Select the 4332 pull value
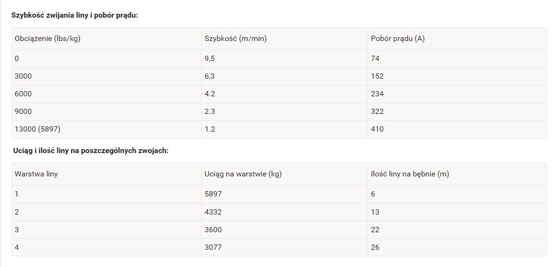Image resolution: width=554 pixels, height=267 pixels. [213, 212]
